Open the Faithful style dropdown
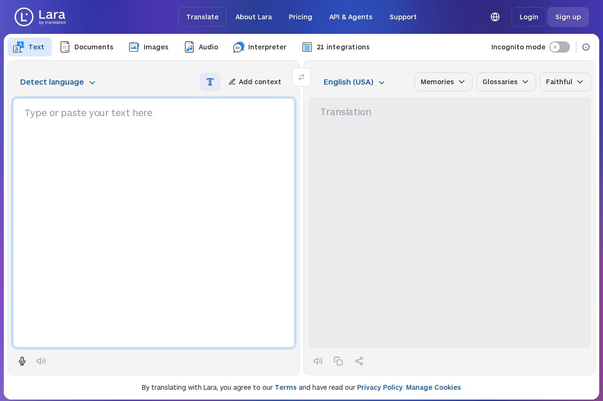The image size is (603, 401). click(565, 82)
